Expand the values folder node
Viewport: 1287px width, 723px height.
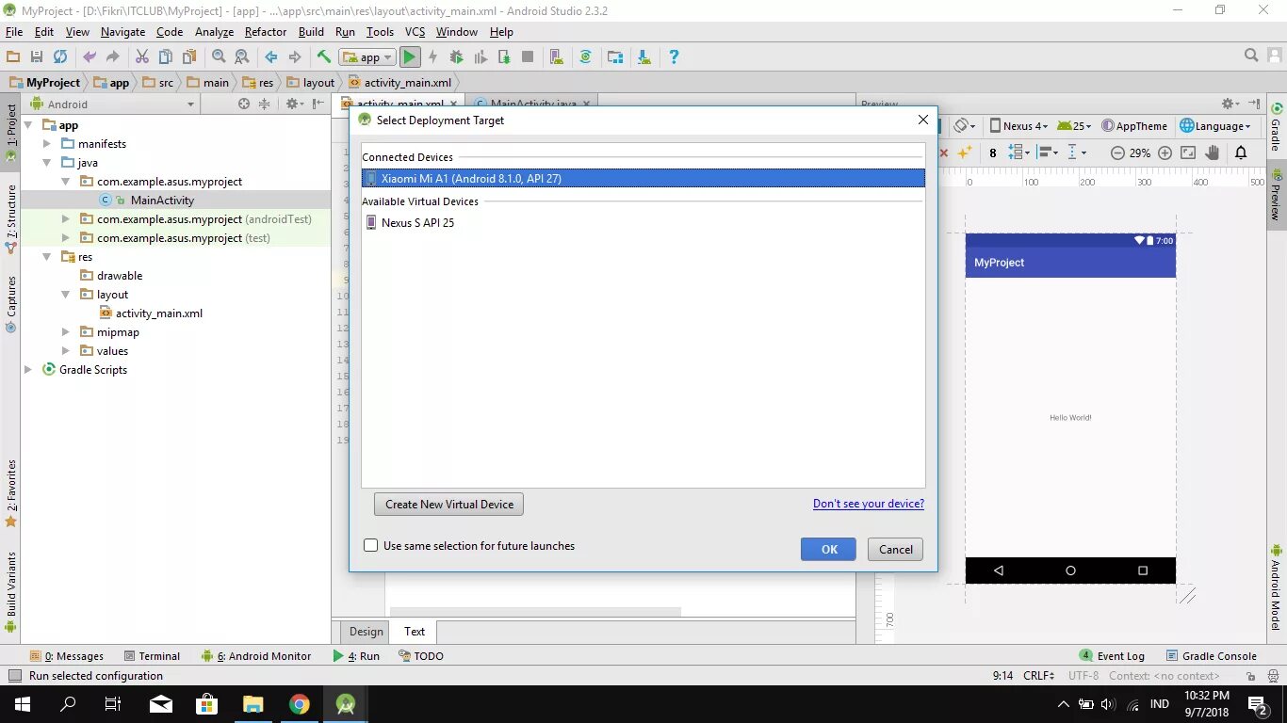click(66, 351)
